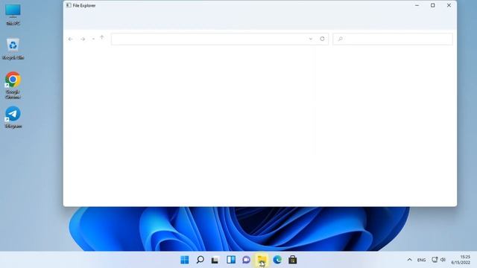Open network status in system tray
Image resolution: width=477 pixels, height=268 pixels.
[x=435, y=260]
